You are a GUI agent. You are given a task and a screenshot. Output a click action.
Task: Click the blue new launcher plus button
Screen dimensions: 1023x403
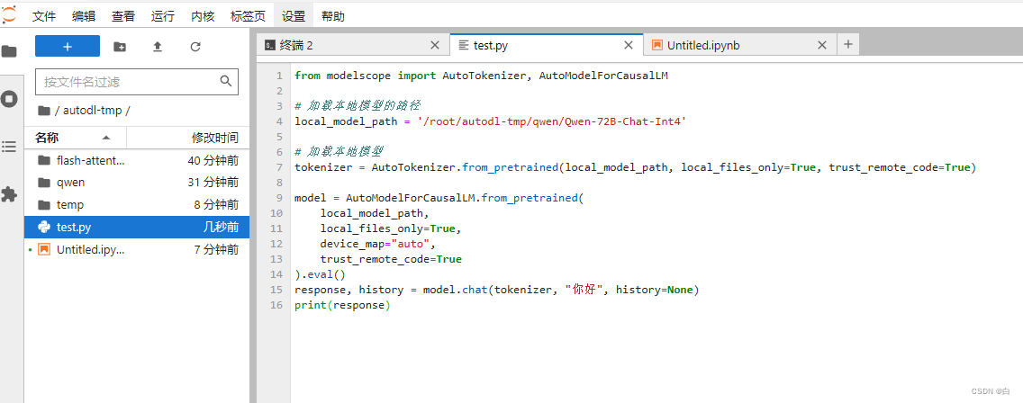68,46
